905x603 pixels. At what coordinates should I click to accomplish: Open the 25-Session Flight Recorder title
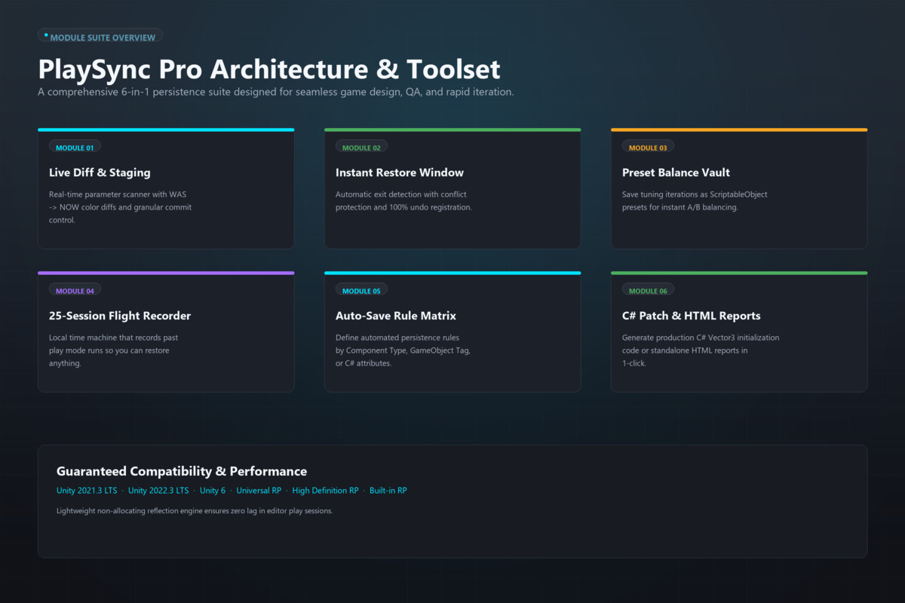click(x=120, y=316)
